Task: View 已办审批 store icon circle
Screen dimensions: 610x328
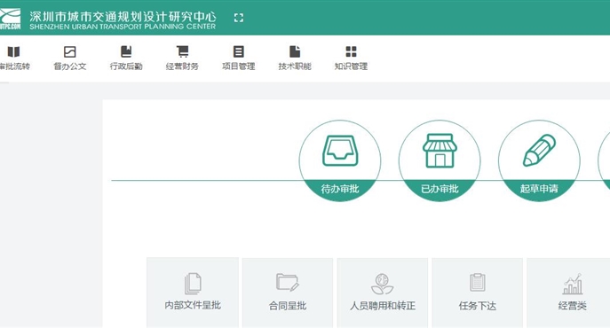Action: 440,160
